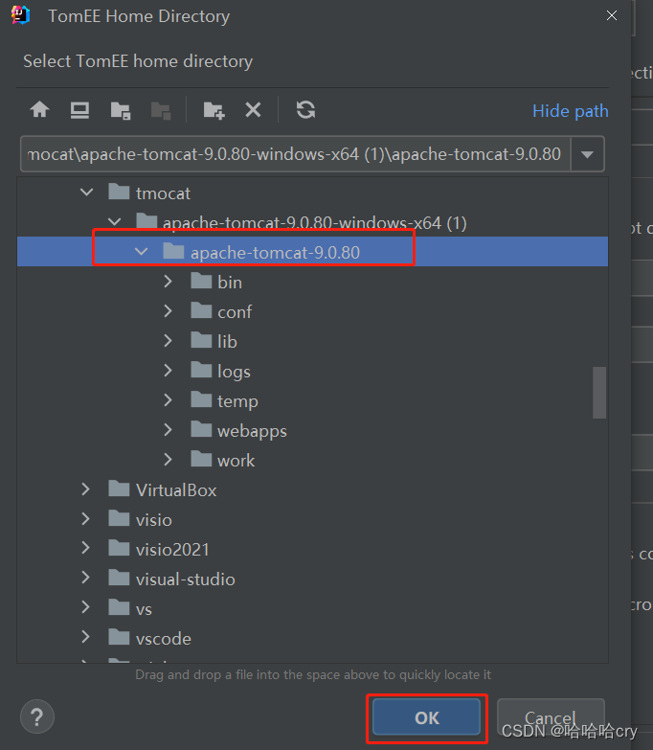
Task: Collapse the tmocat folder
Action: coord(86,193)
